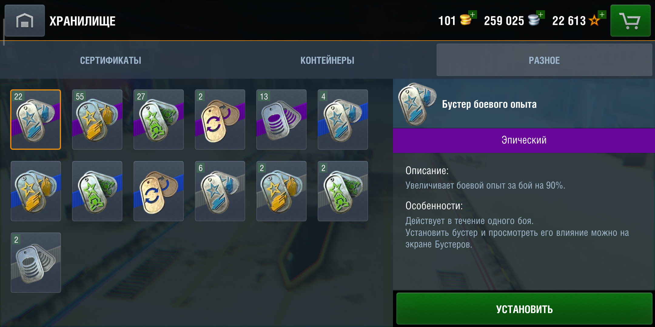655x327 pixels.
Task: Select epic credits booster with count 13
Action: (x=281, y=120)
